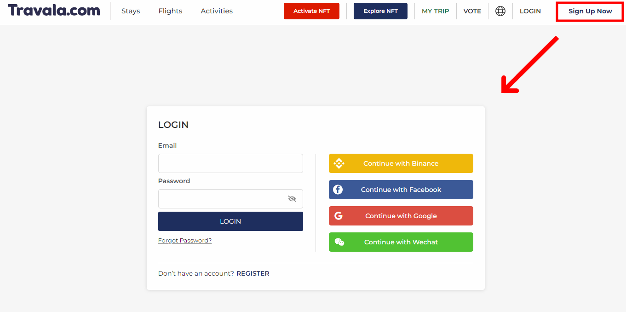The image size is (626, 312).
Task: Open the Activities menu
Action: tap(217, 11)
